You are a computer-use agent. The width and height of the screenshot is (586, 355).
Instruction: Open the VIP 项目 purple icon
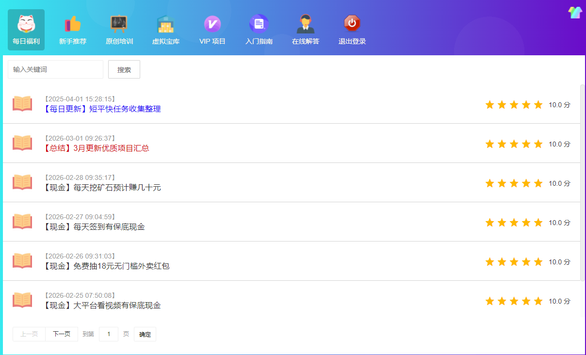(x=212, y=24)
